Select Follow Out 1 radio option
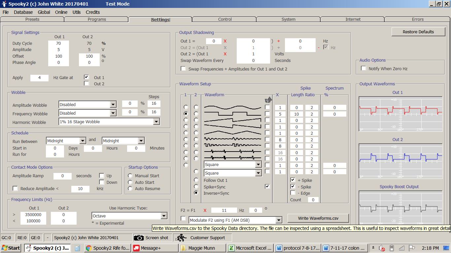The height and width of the screenshot is (253, 451). [x=196, y=180]
